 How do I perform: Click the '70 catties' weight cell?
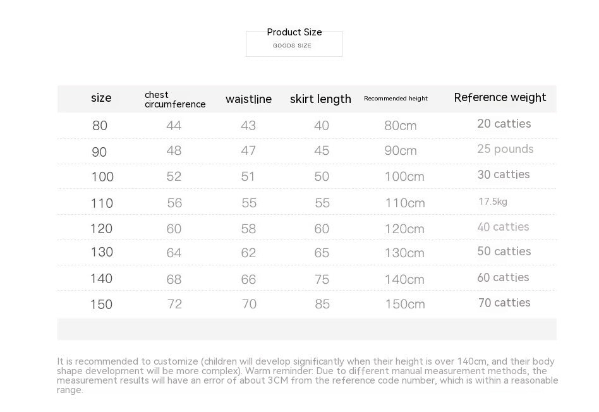click(x=504, y=303)
